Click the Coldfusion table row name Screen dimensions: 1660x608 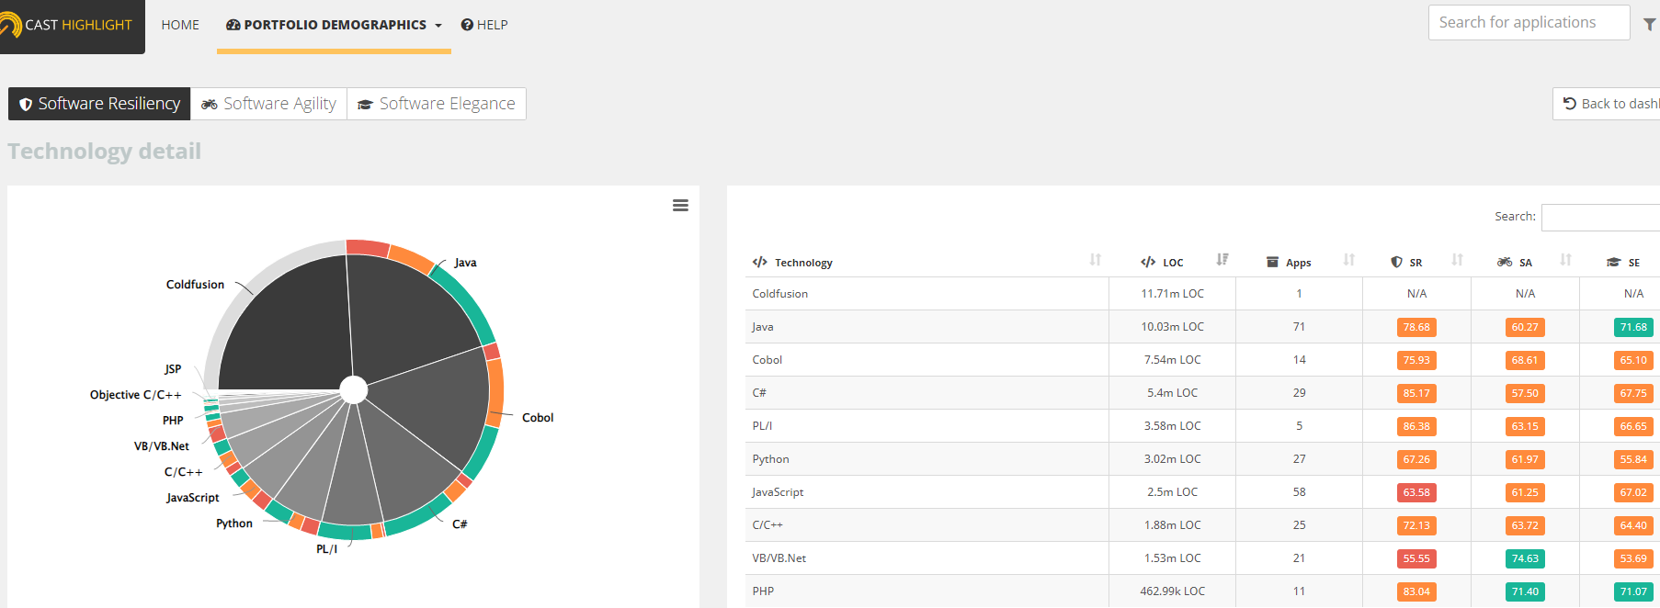779,294
